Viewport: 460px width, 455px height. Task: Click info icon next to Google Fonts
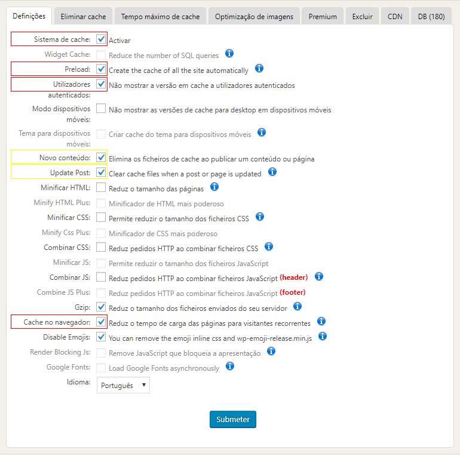[x=229, y=366]
